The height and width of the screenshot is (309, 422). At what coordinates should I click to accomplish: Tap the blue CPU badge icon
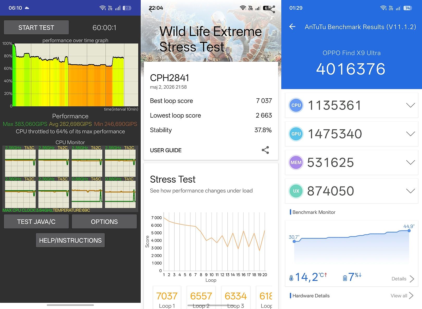click(x=296, y=105)
